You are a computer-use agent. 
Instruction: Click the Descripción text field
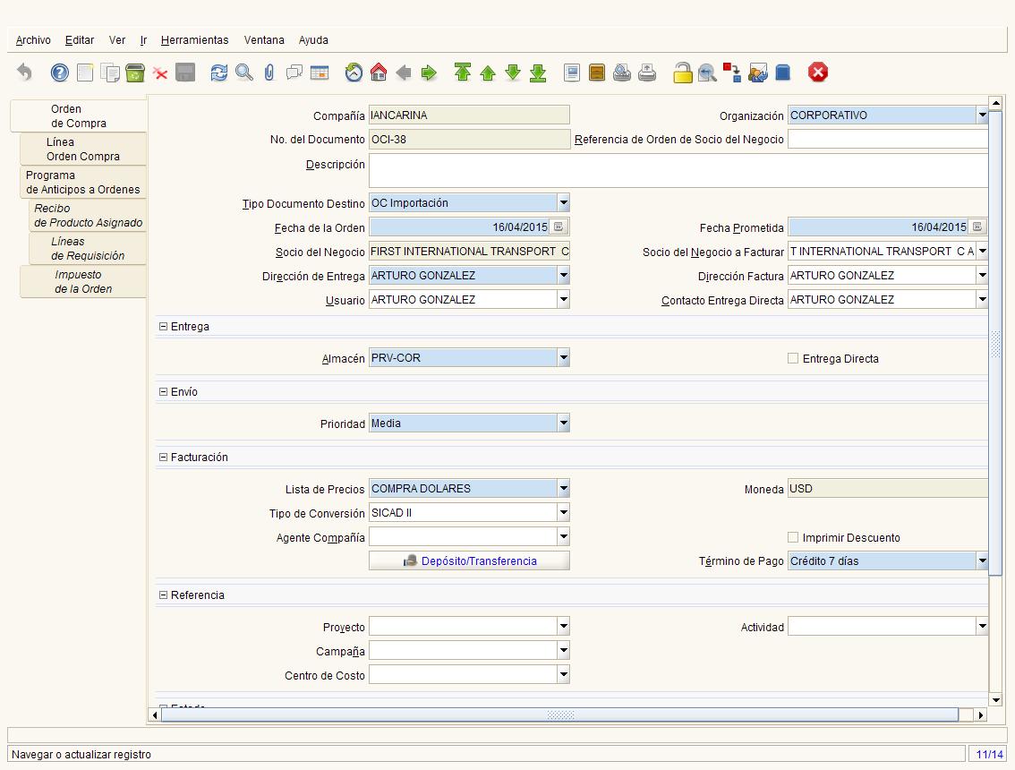(x=678, y=171)
